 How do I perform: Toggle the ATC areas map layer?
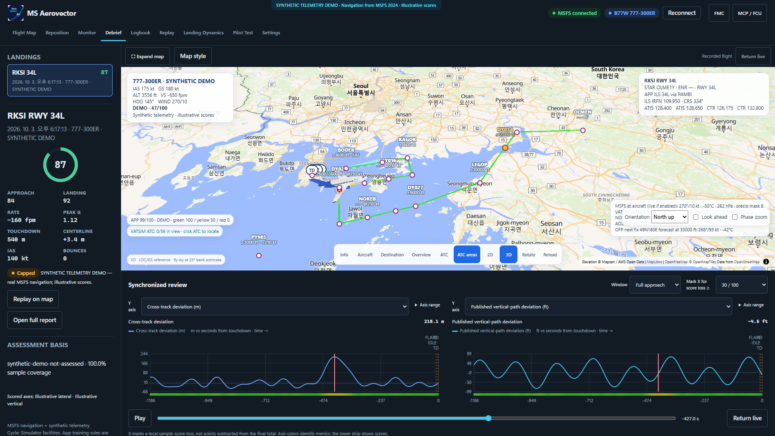[467, 254]
